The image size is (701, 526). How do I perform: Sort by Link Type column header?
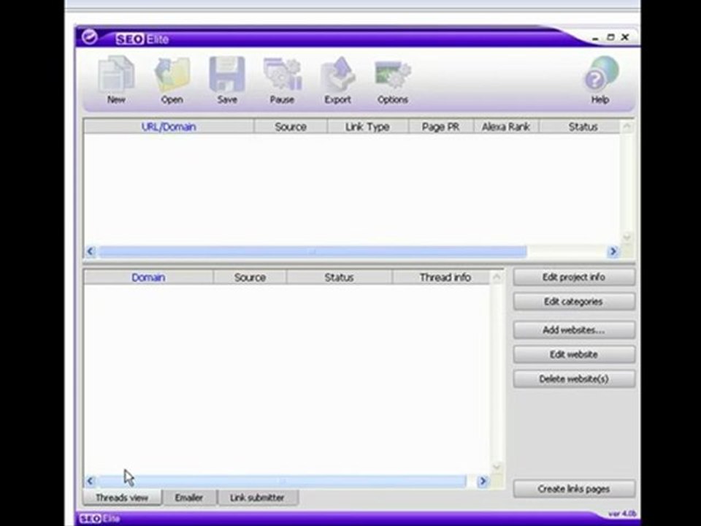367,126
